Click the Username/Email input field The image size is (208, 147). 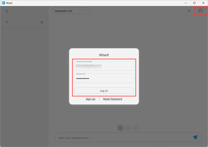coord(104,66)
